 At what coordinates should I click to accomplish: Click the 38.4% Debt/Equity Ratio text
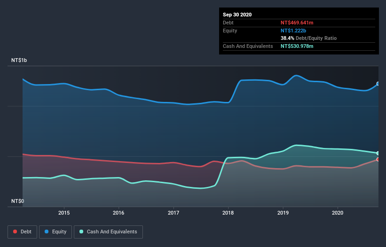coord(309,39)
